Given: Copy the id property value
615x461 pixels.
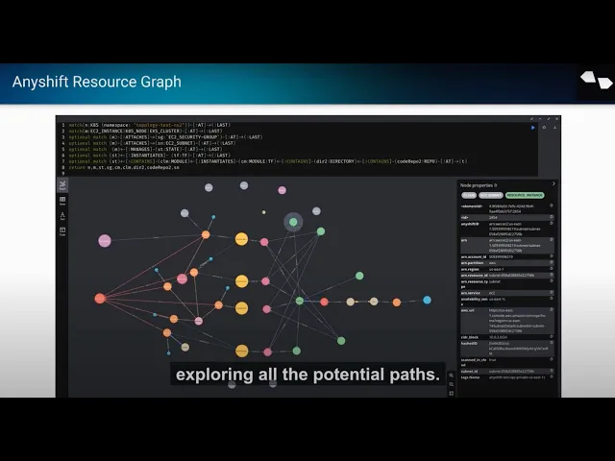Looking at the screenshot, I should (552, 217).
